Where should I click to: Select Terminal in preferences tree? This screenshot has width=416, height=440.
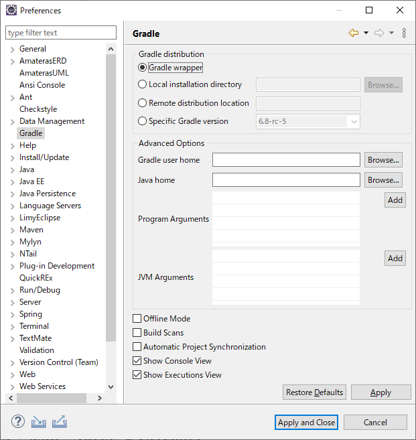(34, 326)
